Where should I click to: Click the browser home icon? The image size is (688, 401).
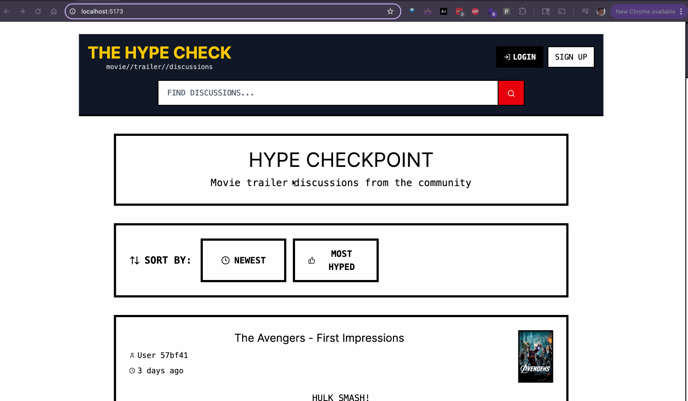54,11
